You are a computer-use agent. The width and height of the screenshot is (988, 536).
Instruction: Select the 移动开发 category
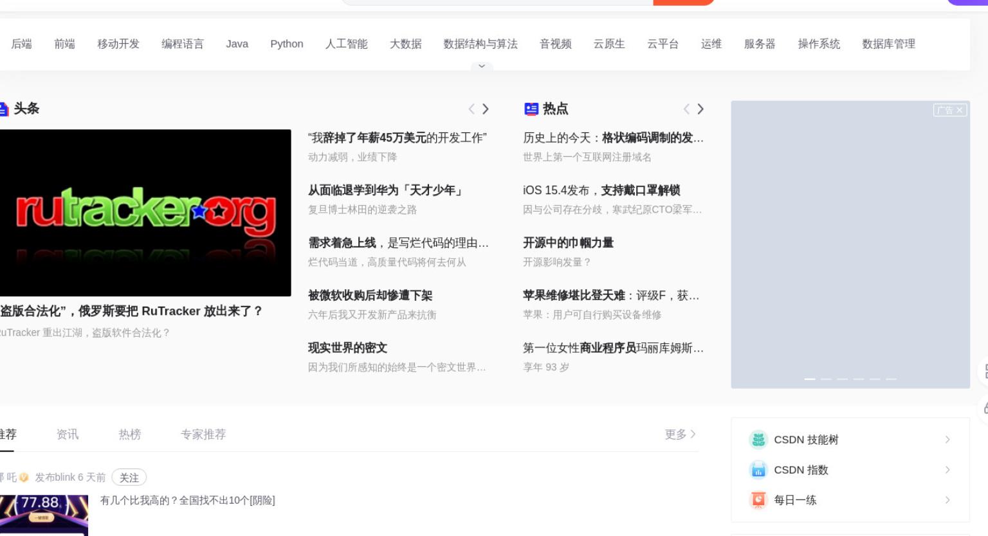[118, 44]
